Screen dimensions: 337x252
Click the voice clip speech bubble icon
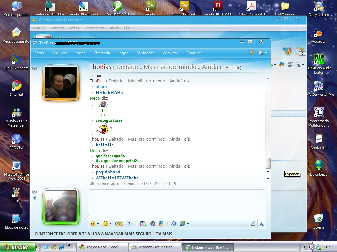click(x=129, y=224)
